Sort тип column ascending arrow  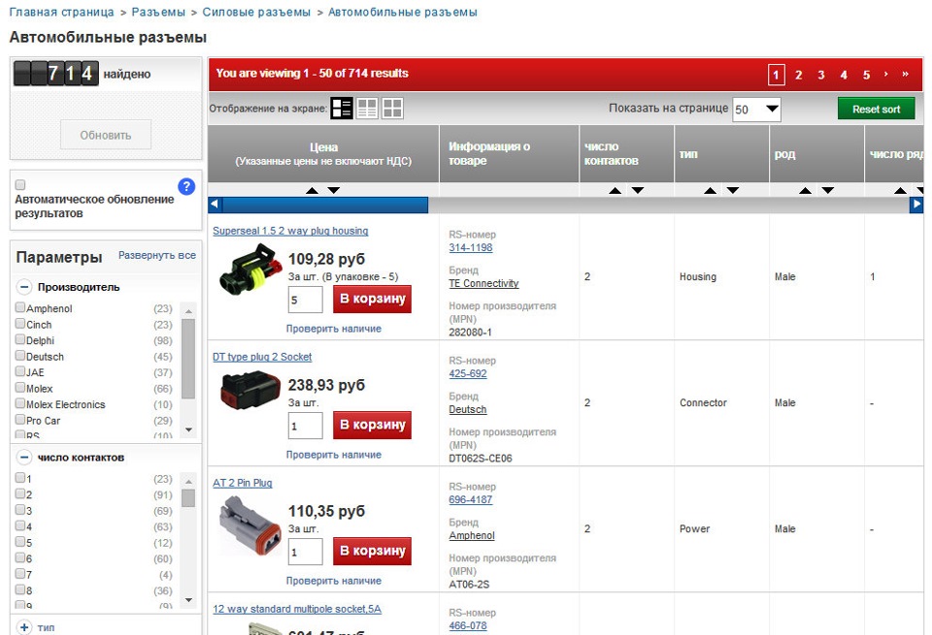(710, 190)
